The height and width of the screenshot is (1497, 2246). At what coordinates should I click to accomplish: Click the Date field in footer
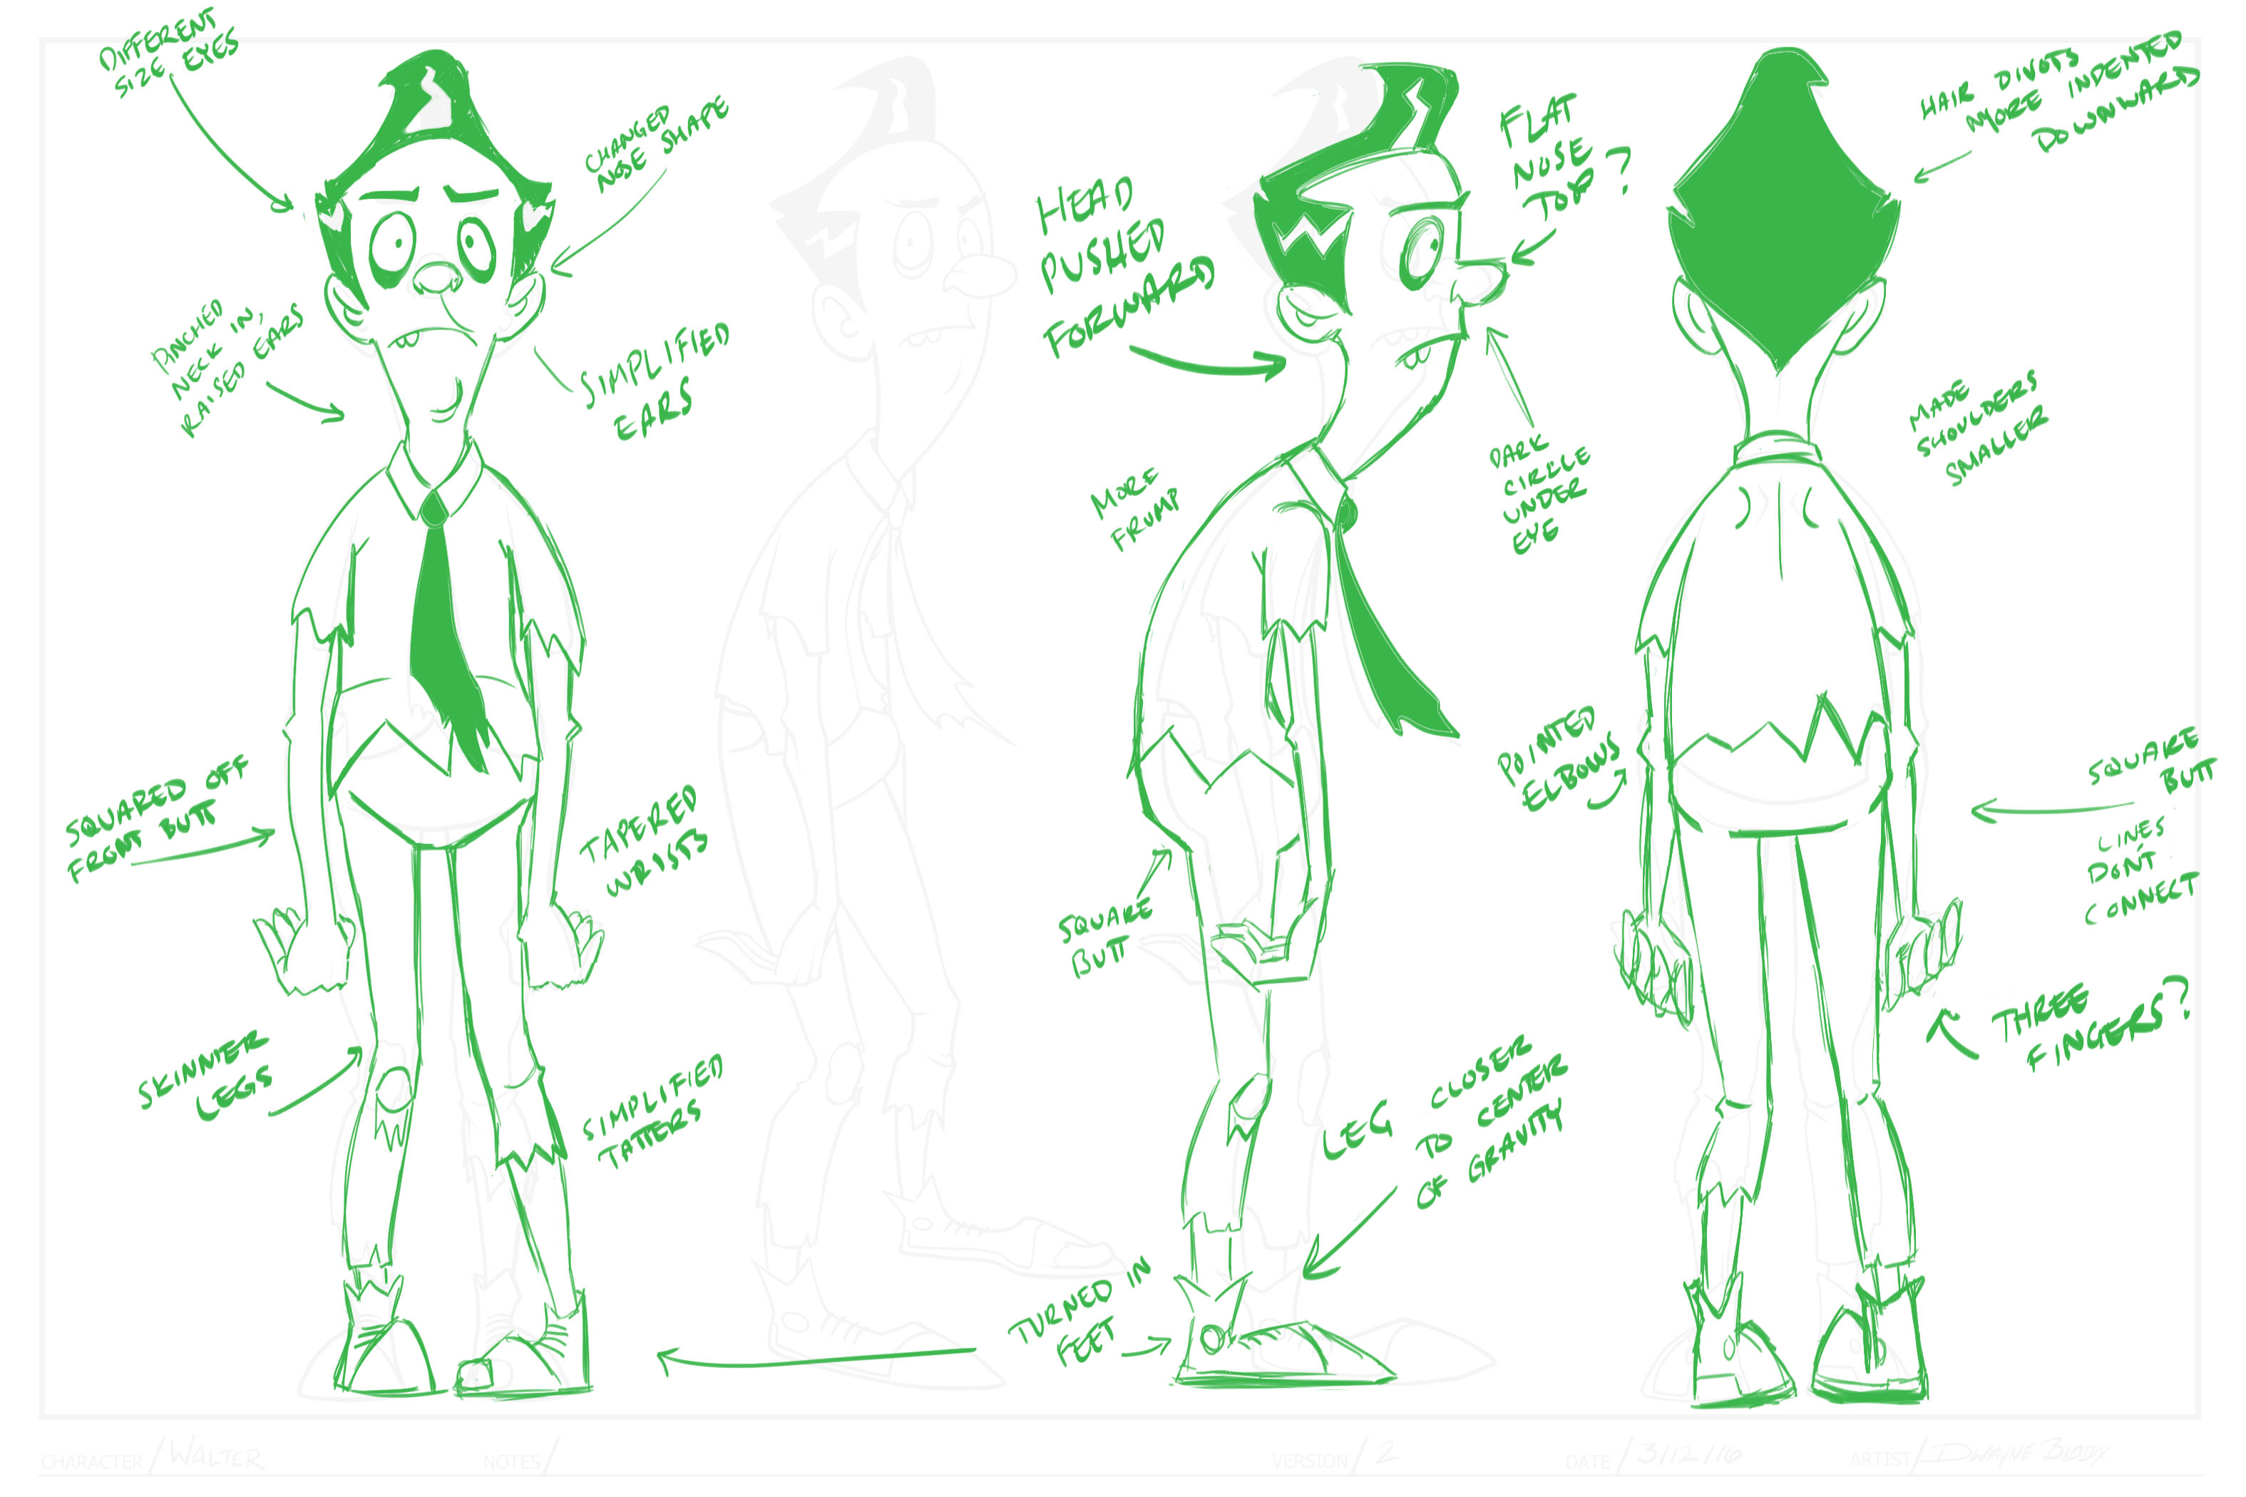pyautogui.click(x=1688, y=1456)
